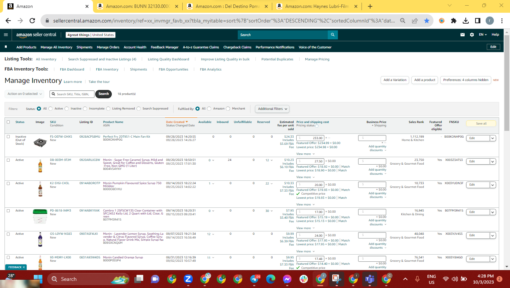Image resolution: width=510 pixels, height=288 pixels.
Task: Open the Chrome profile avatar
Action: 490,21
